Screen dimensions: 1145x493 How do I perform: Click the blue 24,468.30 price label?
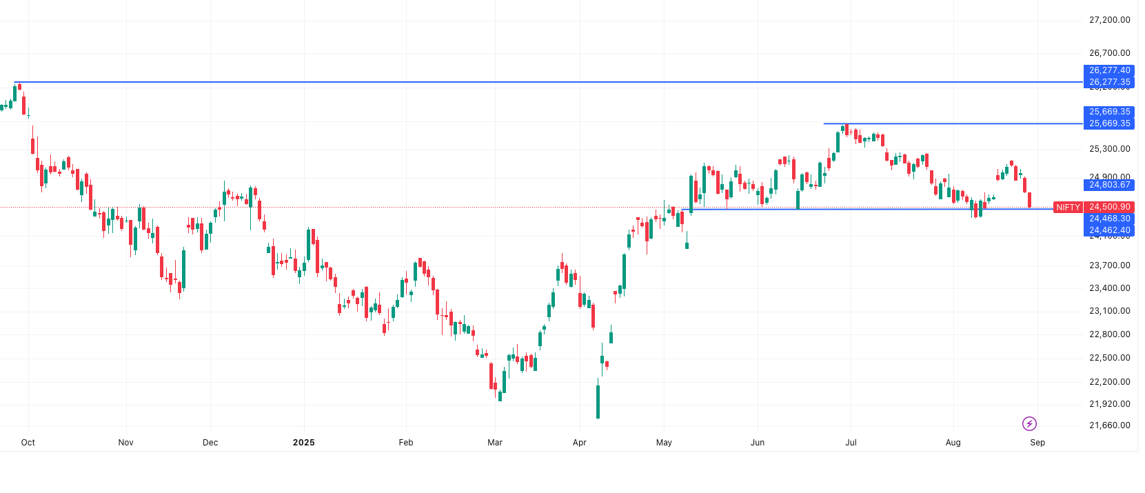tap(1109, 219)
